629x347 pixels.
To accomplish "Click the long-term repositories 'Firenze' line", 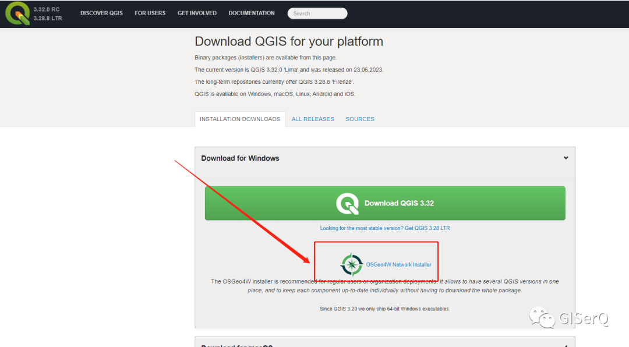I will [x=274, y=82].
